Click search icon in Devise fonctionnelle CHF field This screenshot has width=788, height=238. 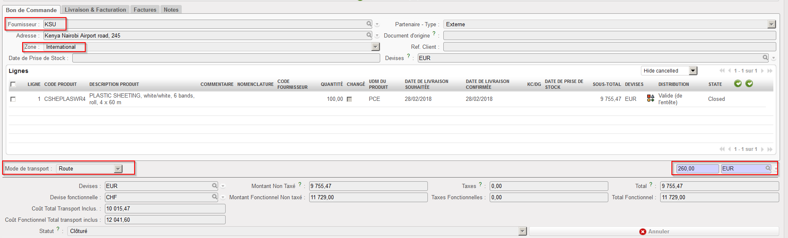(214, 197)
